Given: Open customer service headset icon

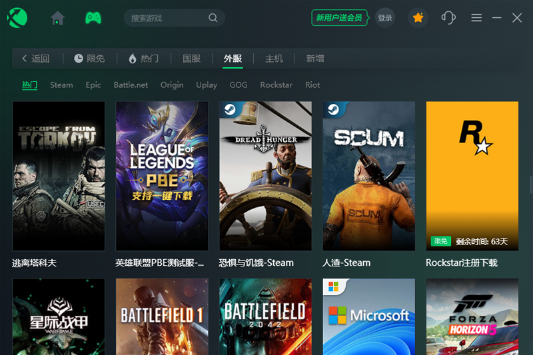Looking at the screenshot, I should pyautogui.click(x=448, y=18).
